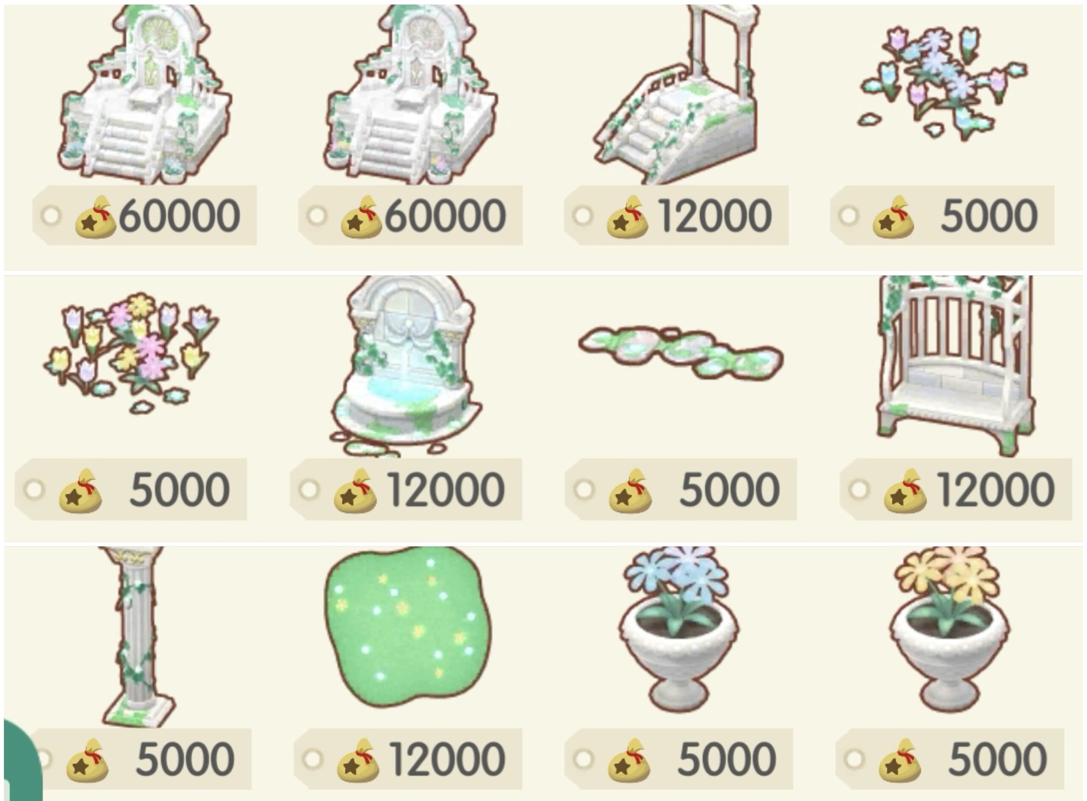Select the ivy-covered wall fountain item
1087x801 pixels.
(406, 366)
